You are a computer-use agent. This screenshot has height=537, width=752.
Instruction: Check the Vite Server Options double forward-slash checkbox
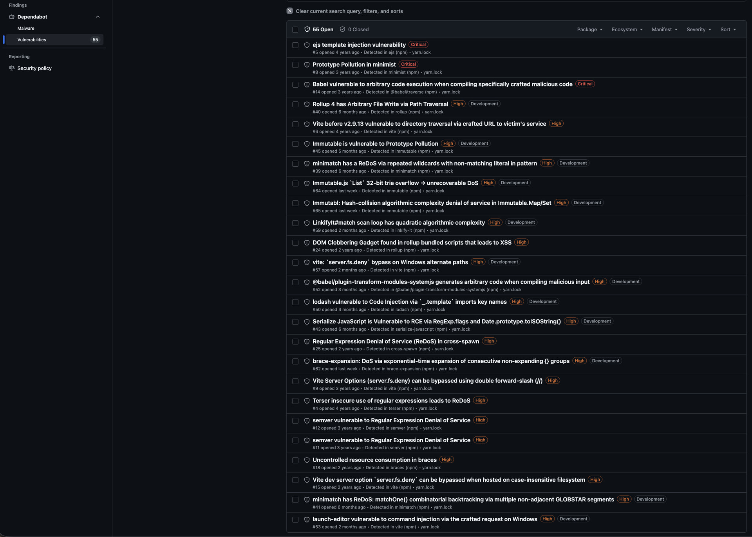click(295, 381)
